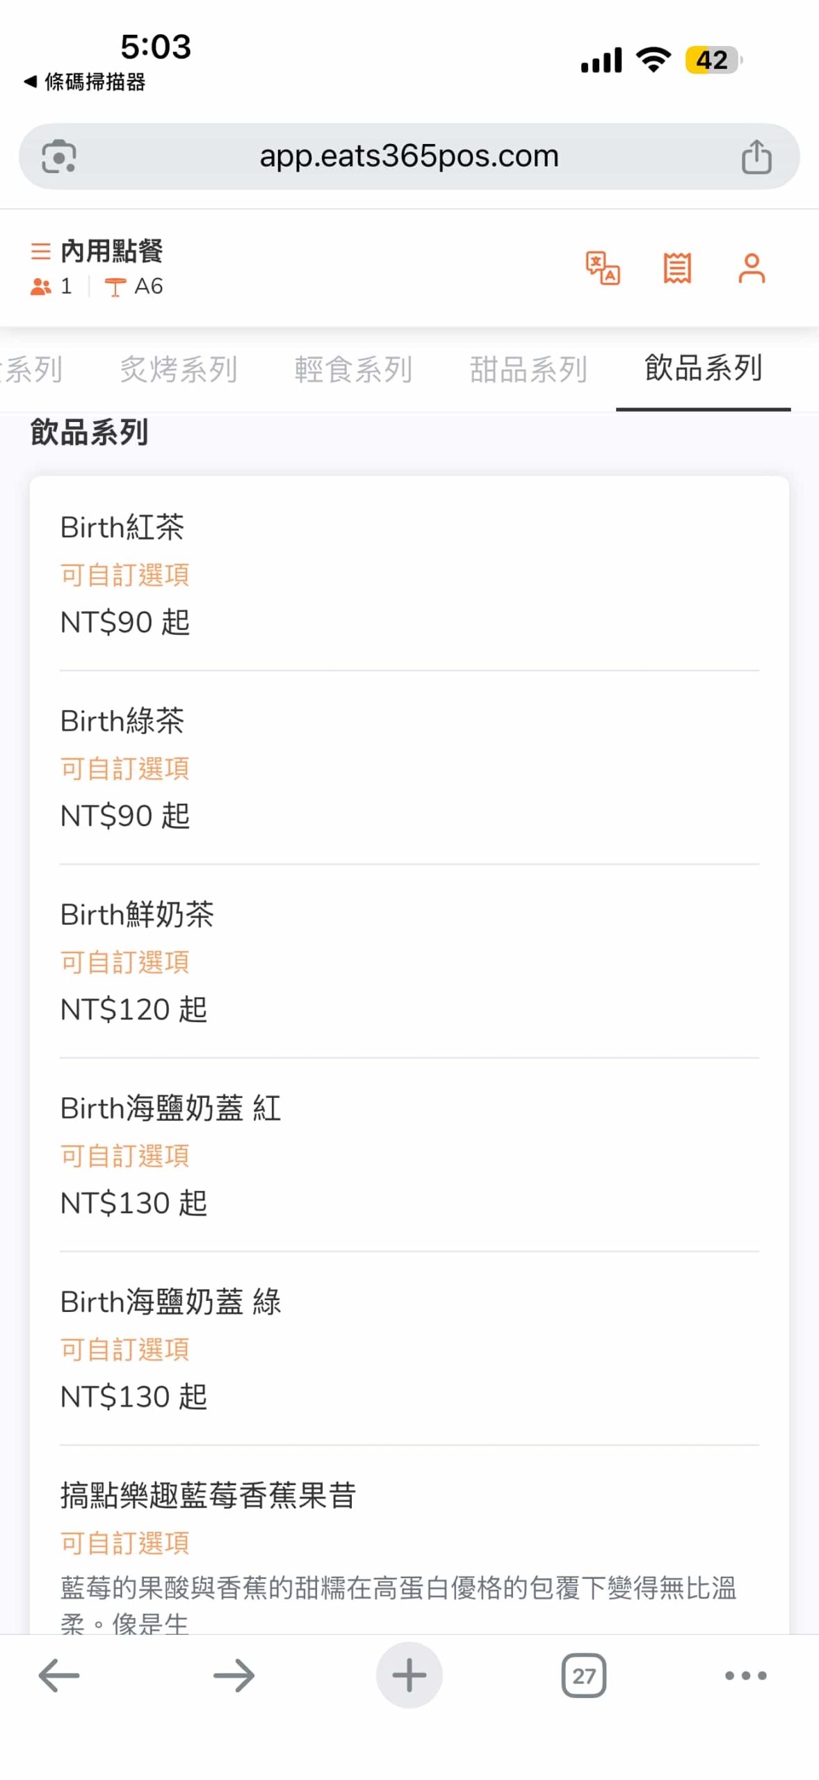Open the user account icon
Viewport: 819px width, 1780px height.
[752, 268]
